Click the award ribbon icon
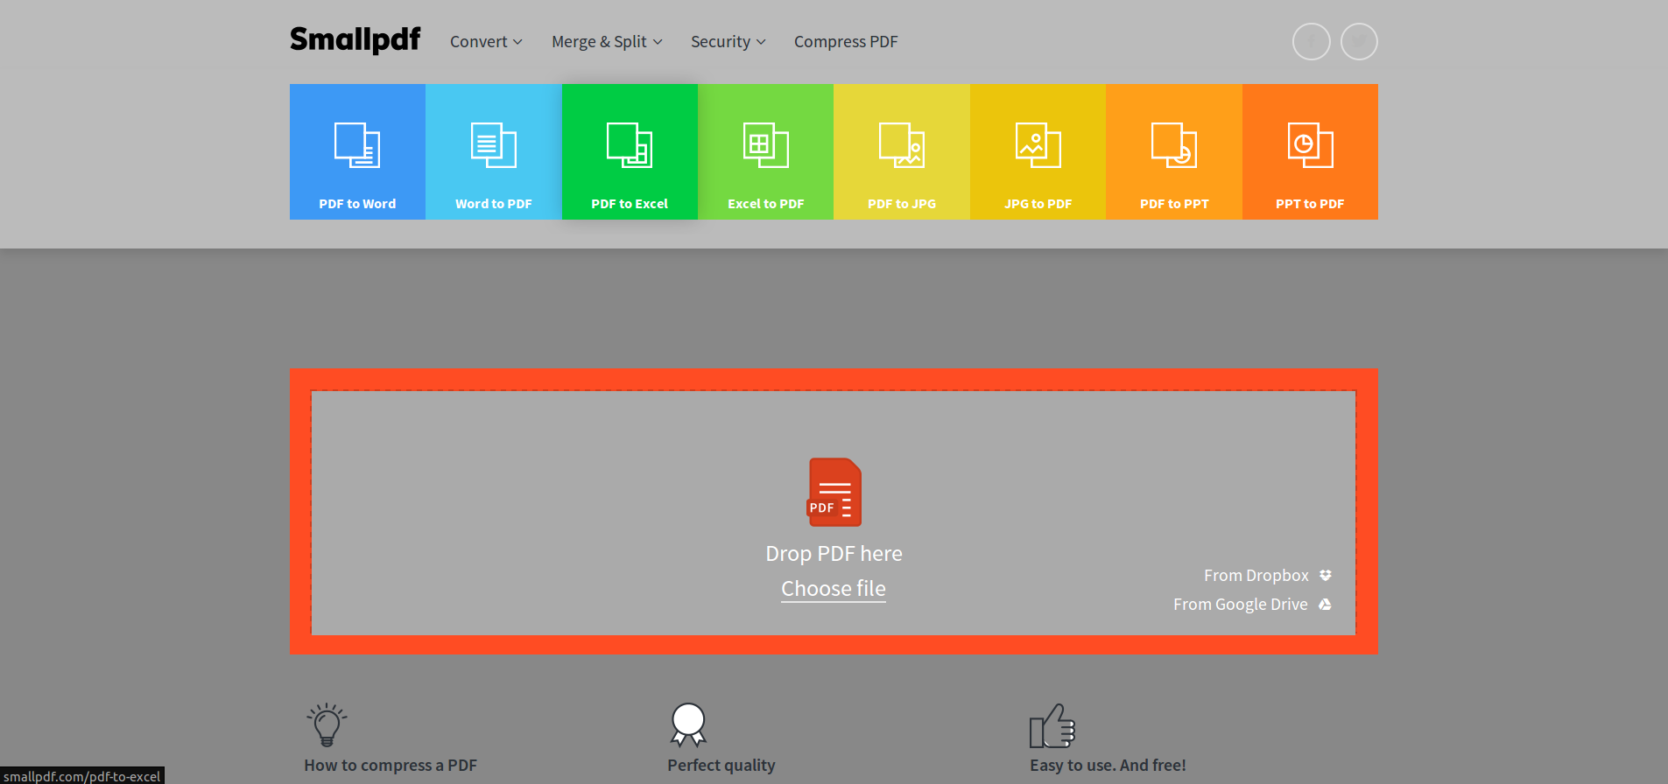 (x=688, y=724)
